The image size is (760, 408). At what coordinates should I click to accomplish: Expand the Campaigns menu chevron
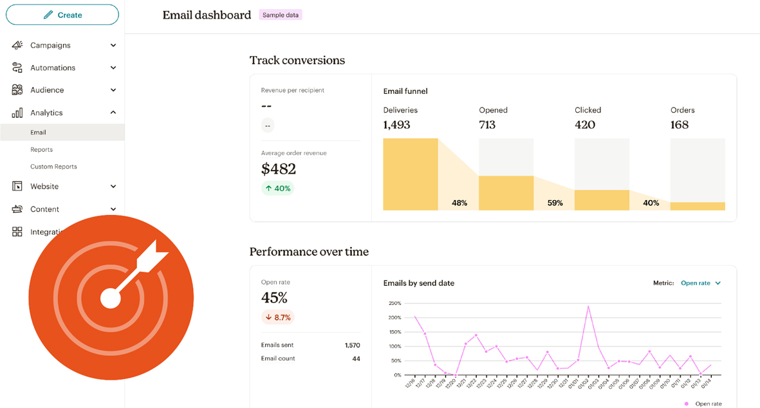[x=113, y=45]
